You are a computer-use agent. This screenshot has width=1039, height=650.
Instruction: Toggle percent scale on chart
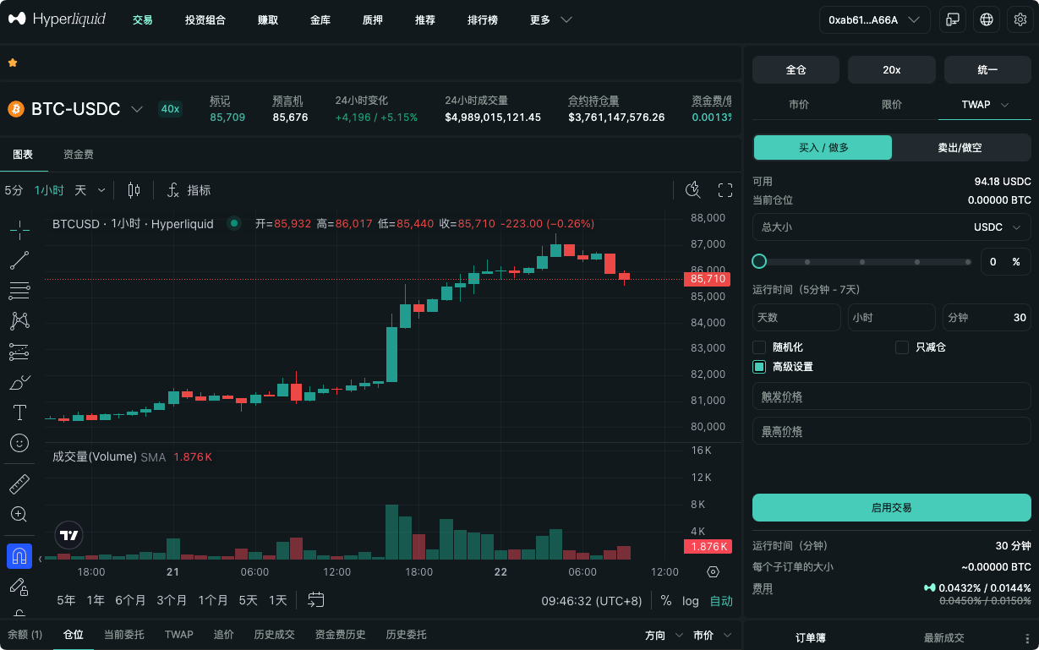click(666, 601)
